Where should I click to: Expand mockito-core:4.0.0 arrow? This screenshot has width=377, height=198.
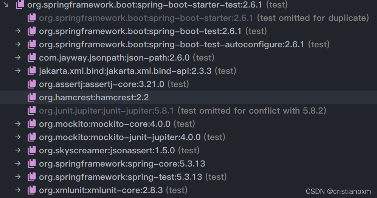pos(18,124)
